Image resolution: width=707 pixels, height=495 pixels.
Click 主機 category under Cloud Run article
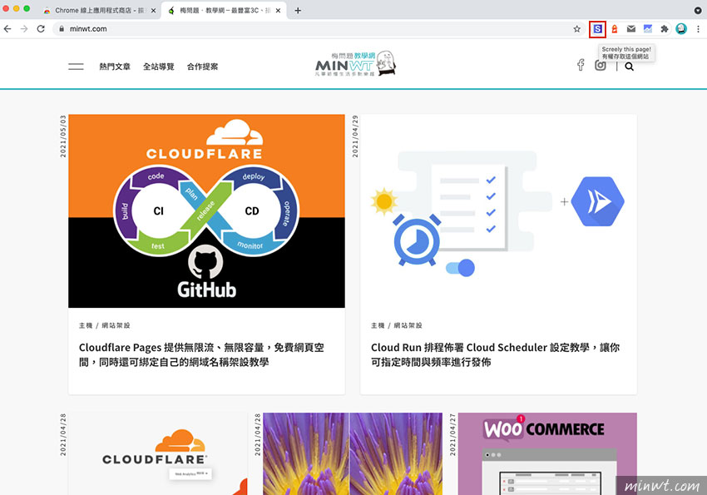pyautogui.click(x=378, y=325)
